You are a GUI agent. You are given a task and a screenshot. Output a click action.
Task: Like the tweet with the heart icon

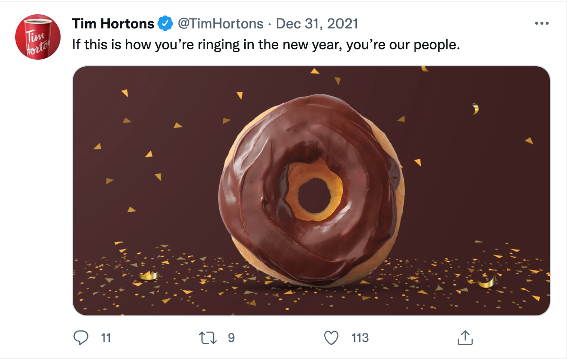pyautogui.click(x=331, y=338)
